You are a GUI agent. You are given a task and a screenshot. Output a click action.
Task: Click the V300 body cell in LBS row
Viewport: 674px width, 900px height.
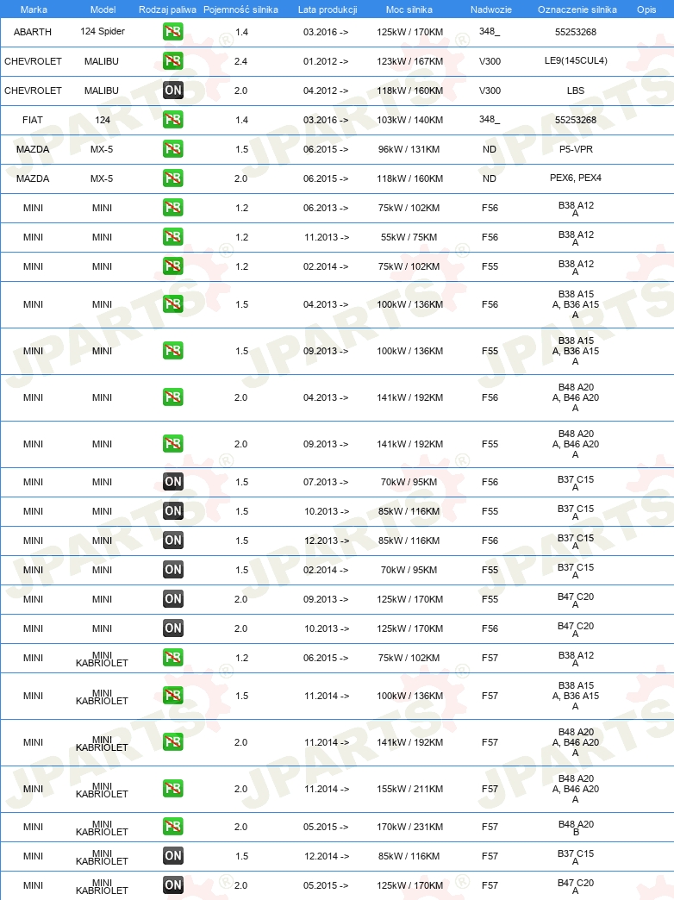(x=490, y=91)
